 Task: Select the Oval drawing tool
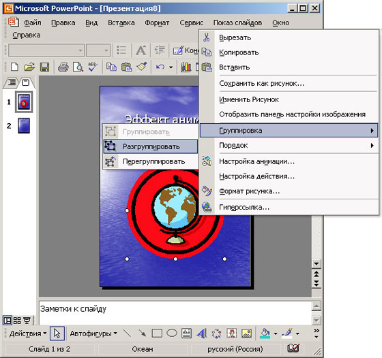click(172, 333)
